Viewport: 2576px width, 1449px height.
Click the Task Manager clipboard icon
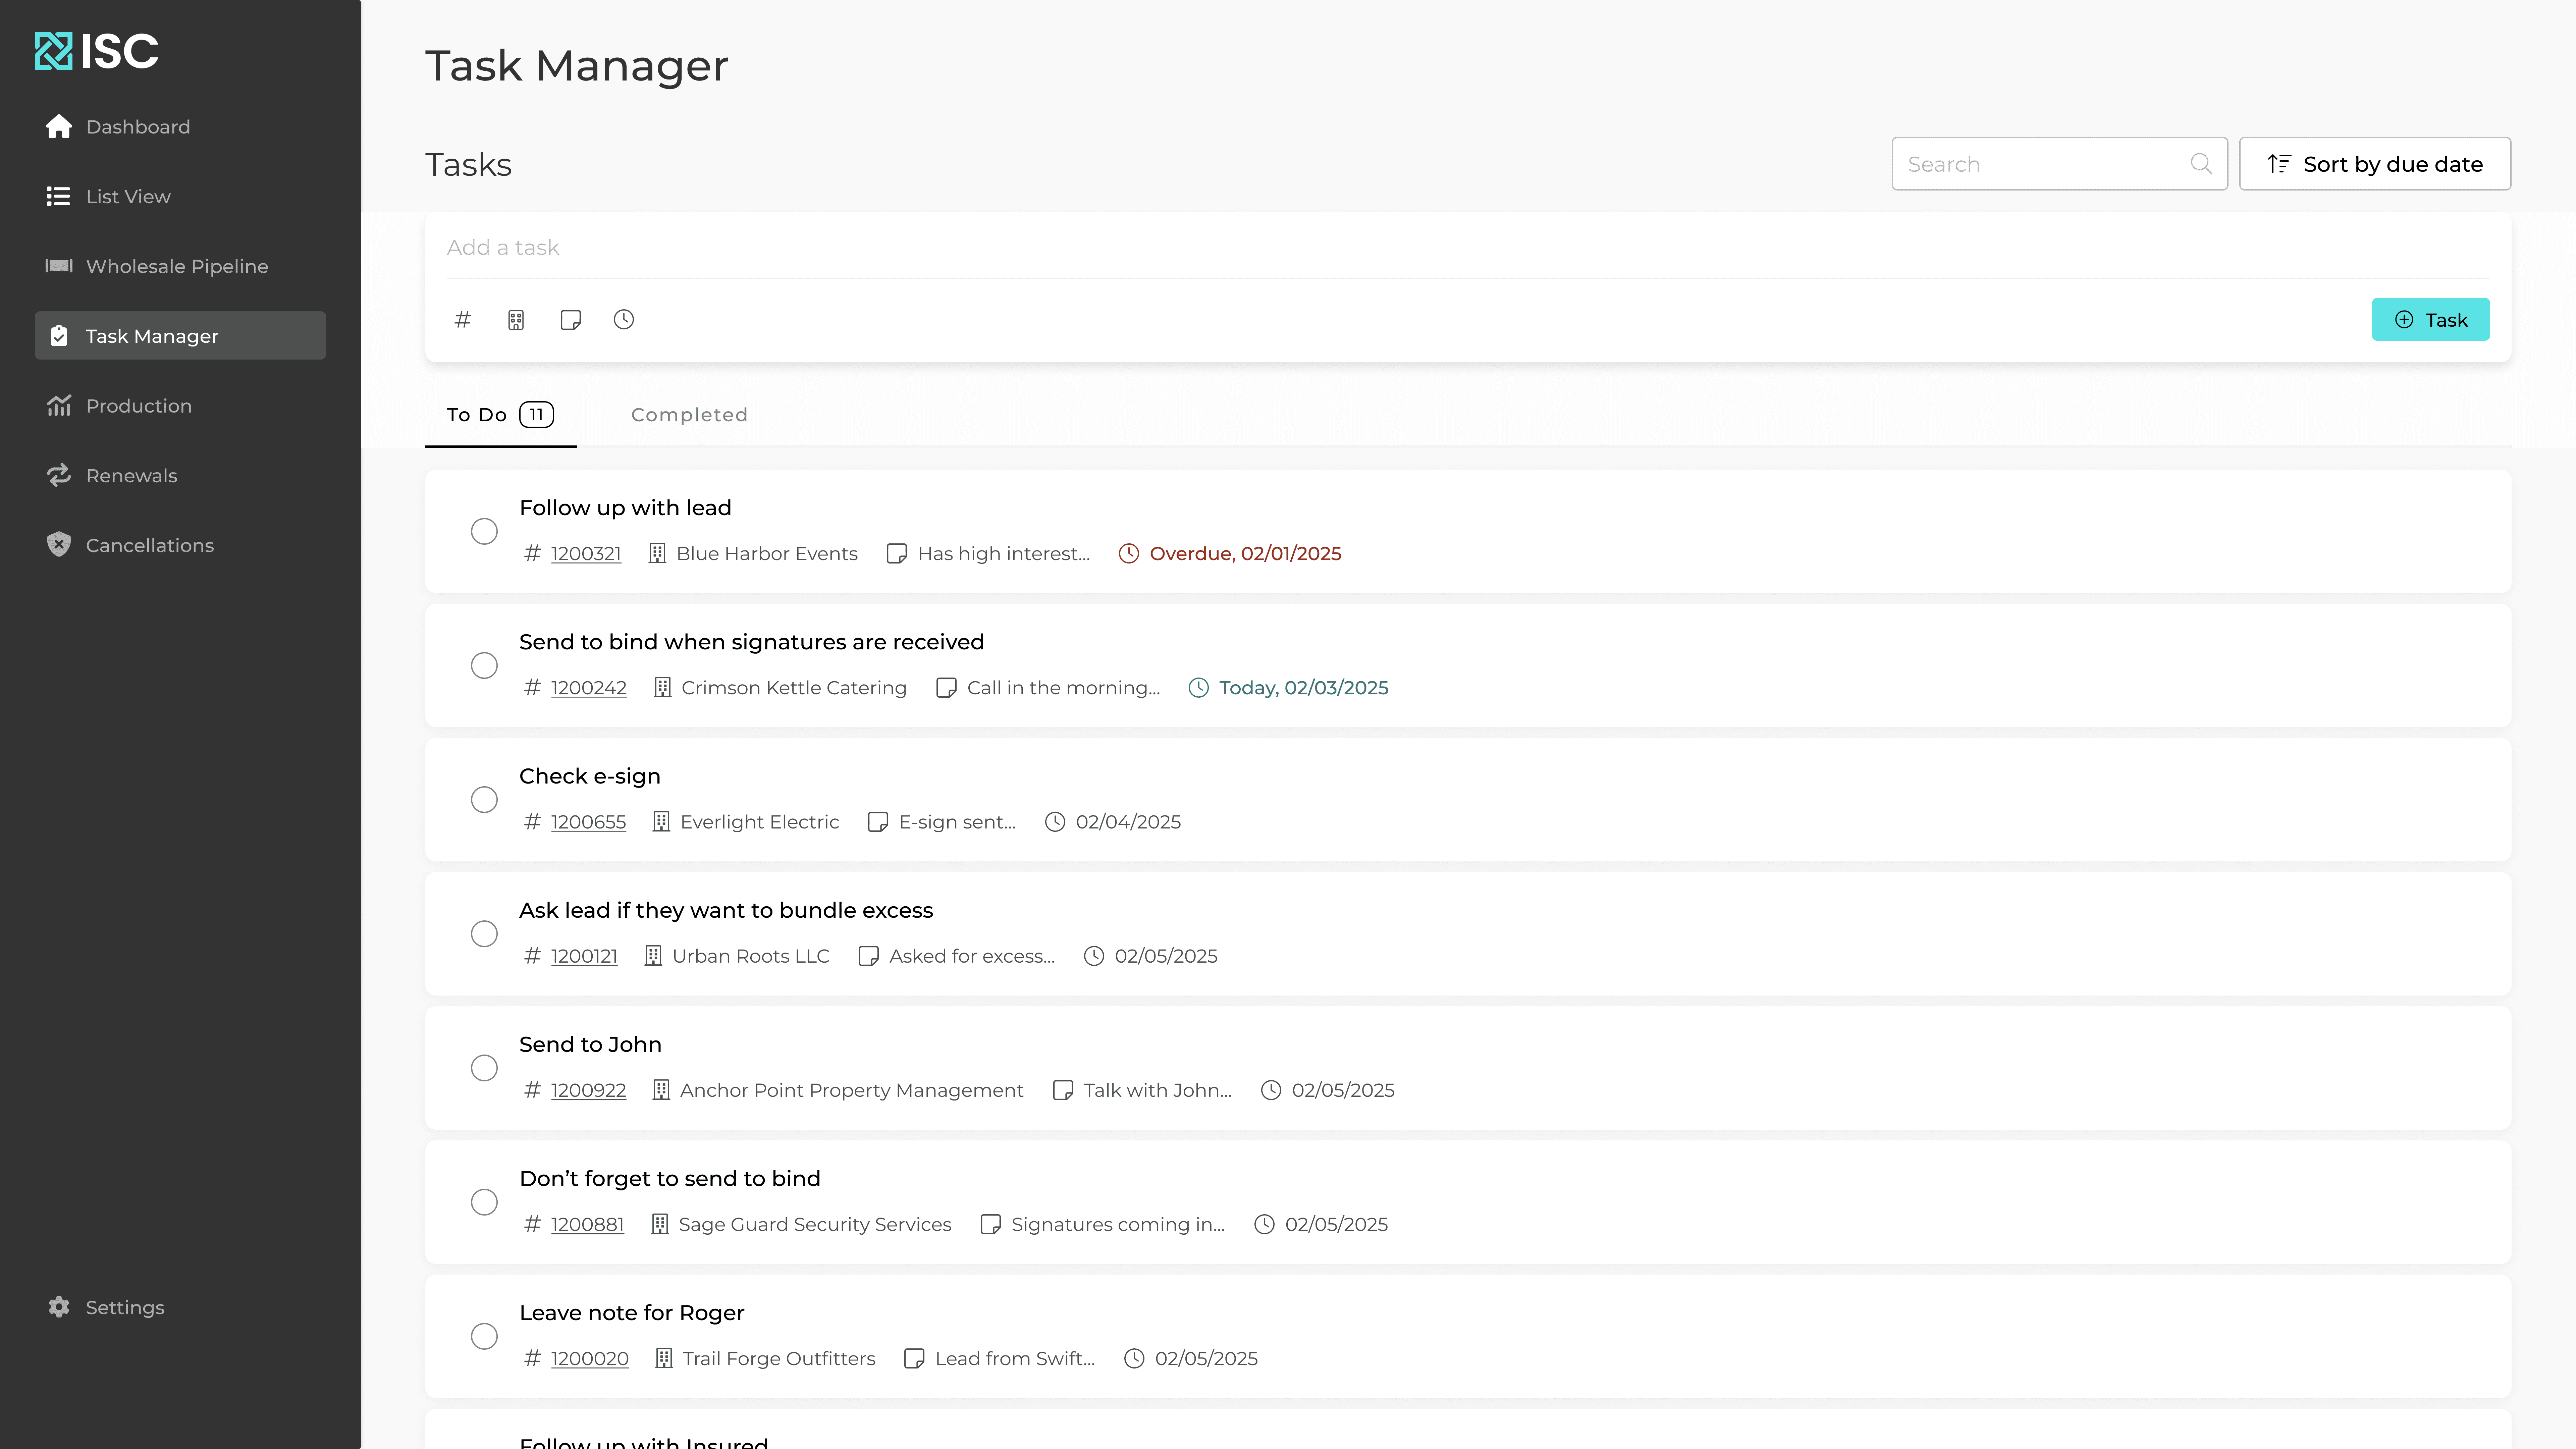point(59,336)
